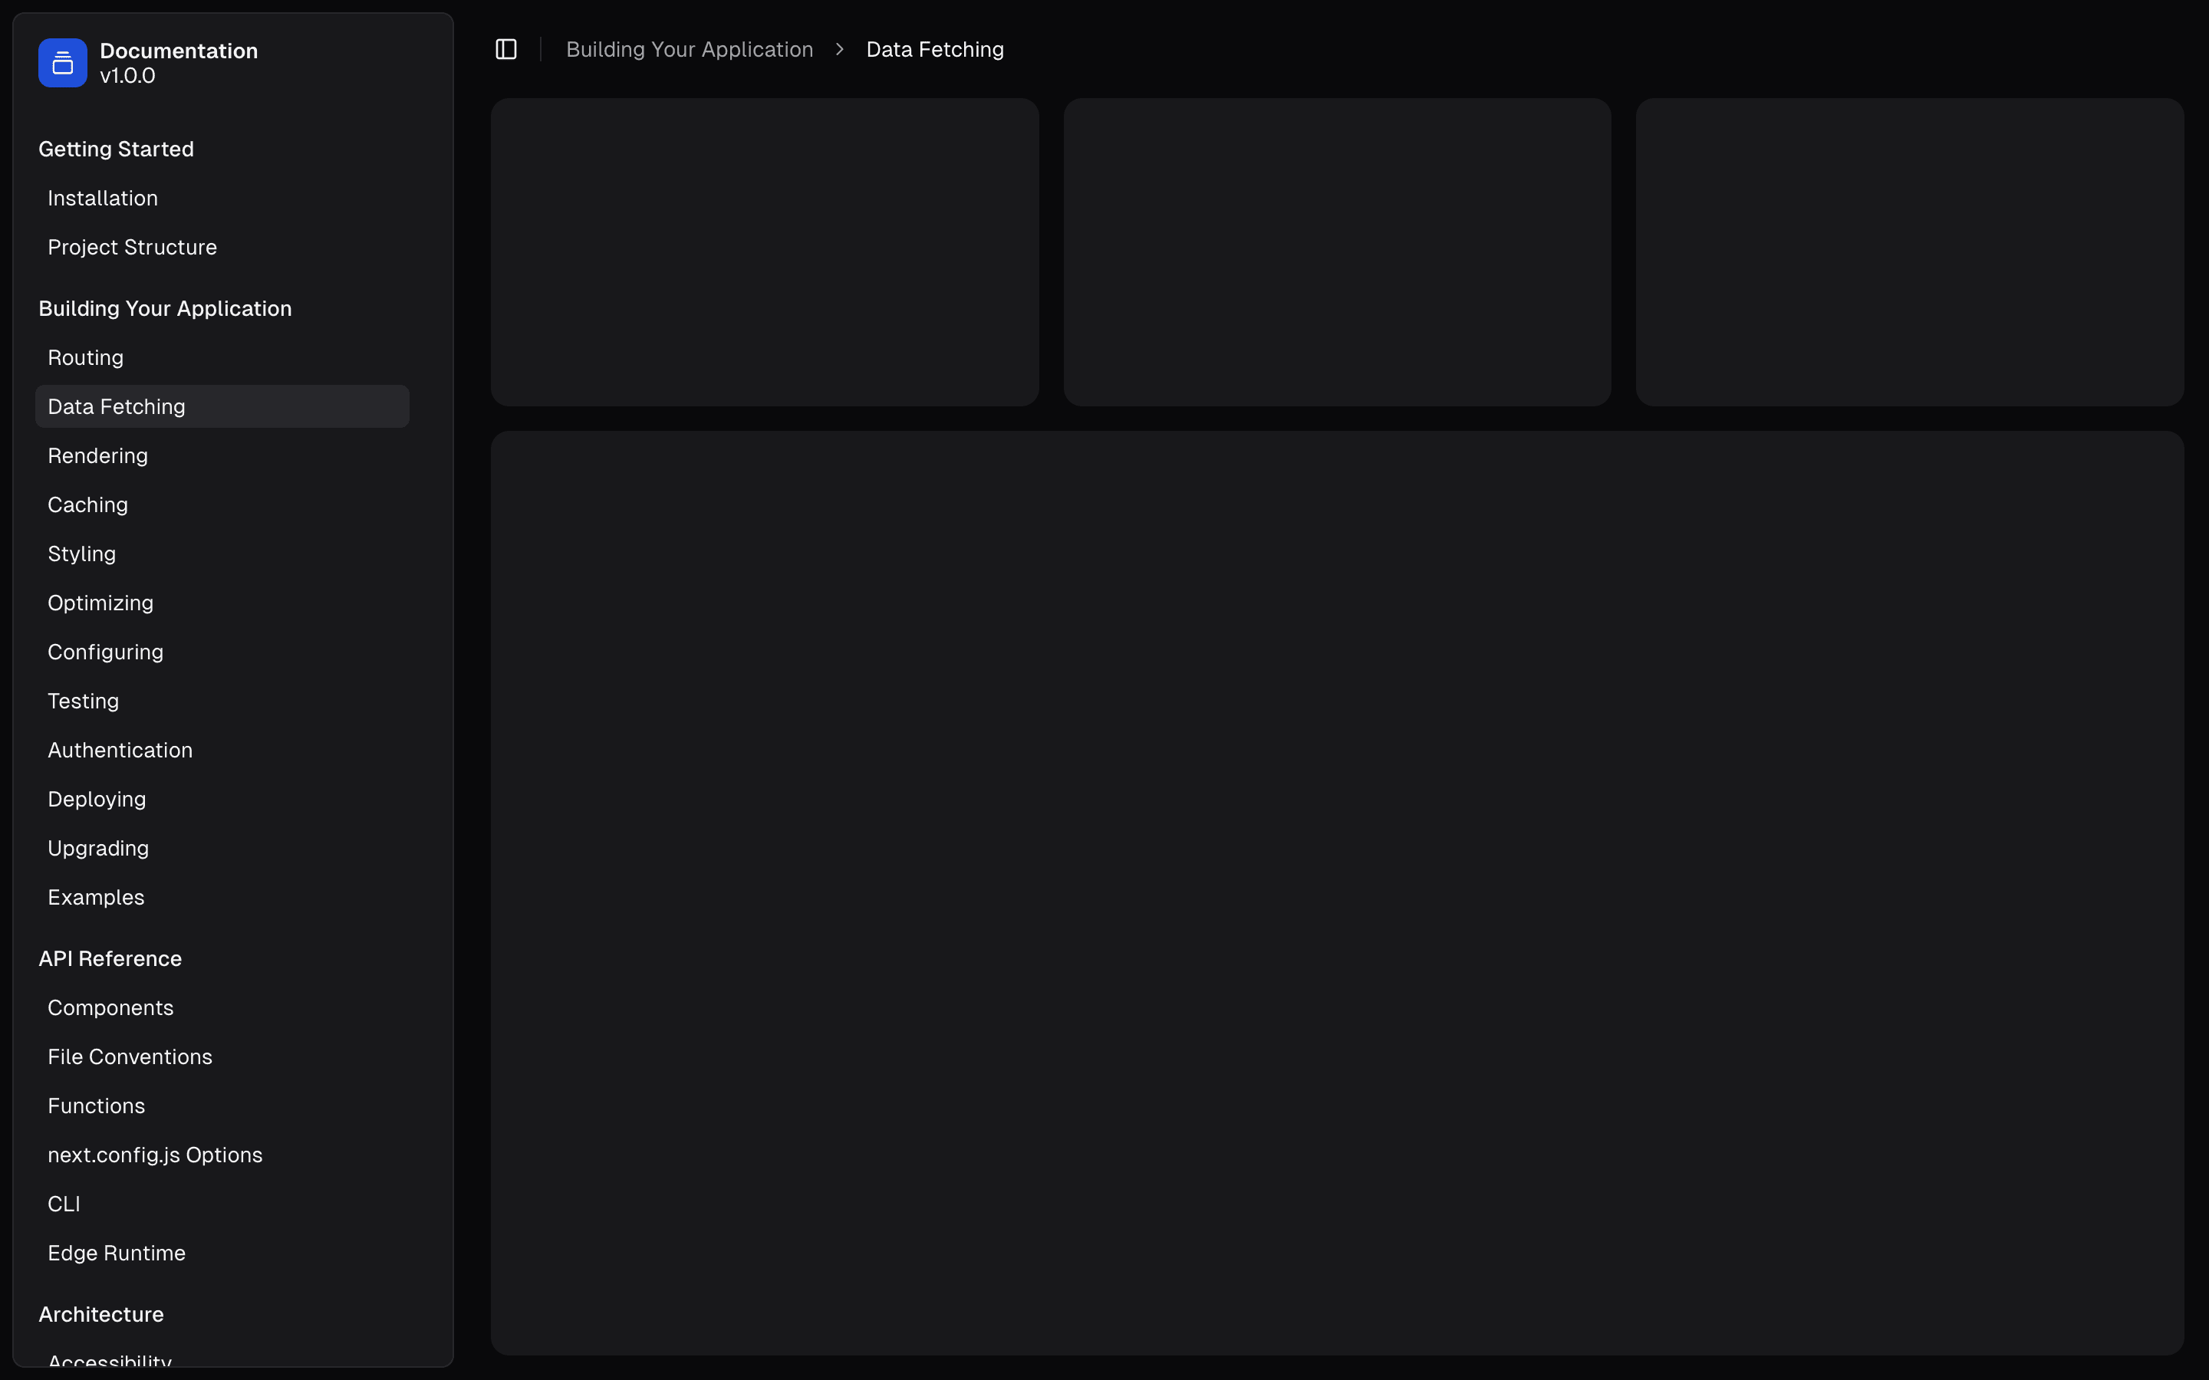Click the Documentation app logo icon

pos(61,62)
